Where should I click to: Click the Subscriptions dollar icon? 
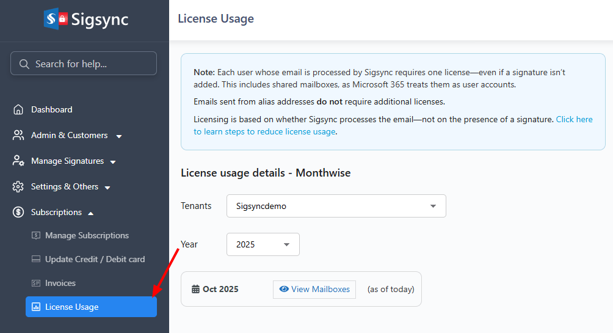18,213
